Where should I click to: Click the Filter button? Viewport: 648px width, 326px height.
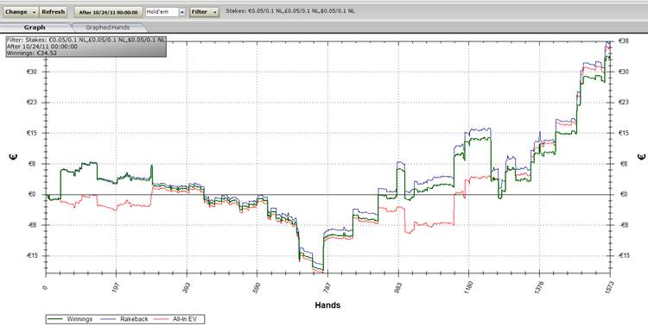click(200, 12)
